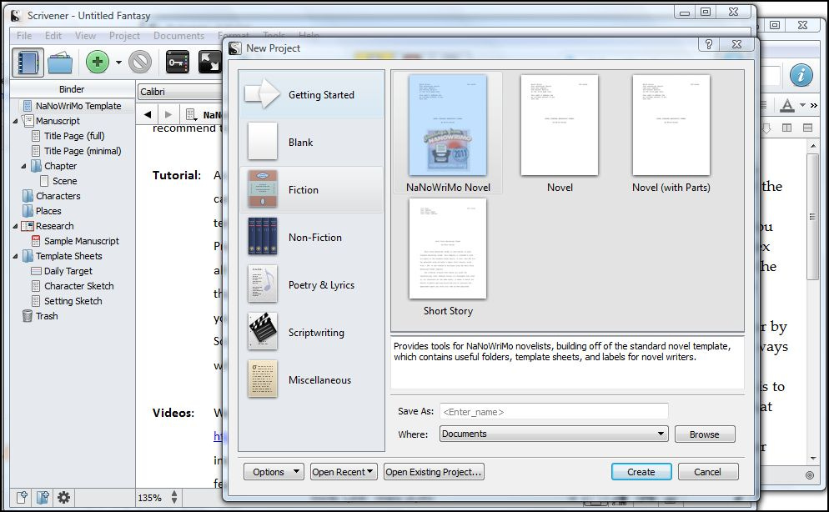Click the Browse button
This screenshot has width=829, height=512.
point(705,434)
